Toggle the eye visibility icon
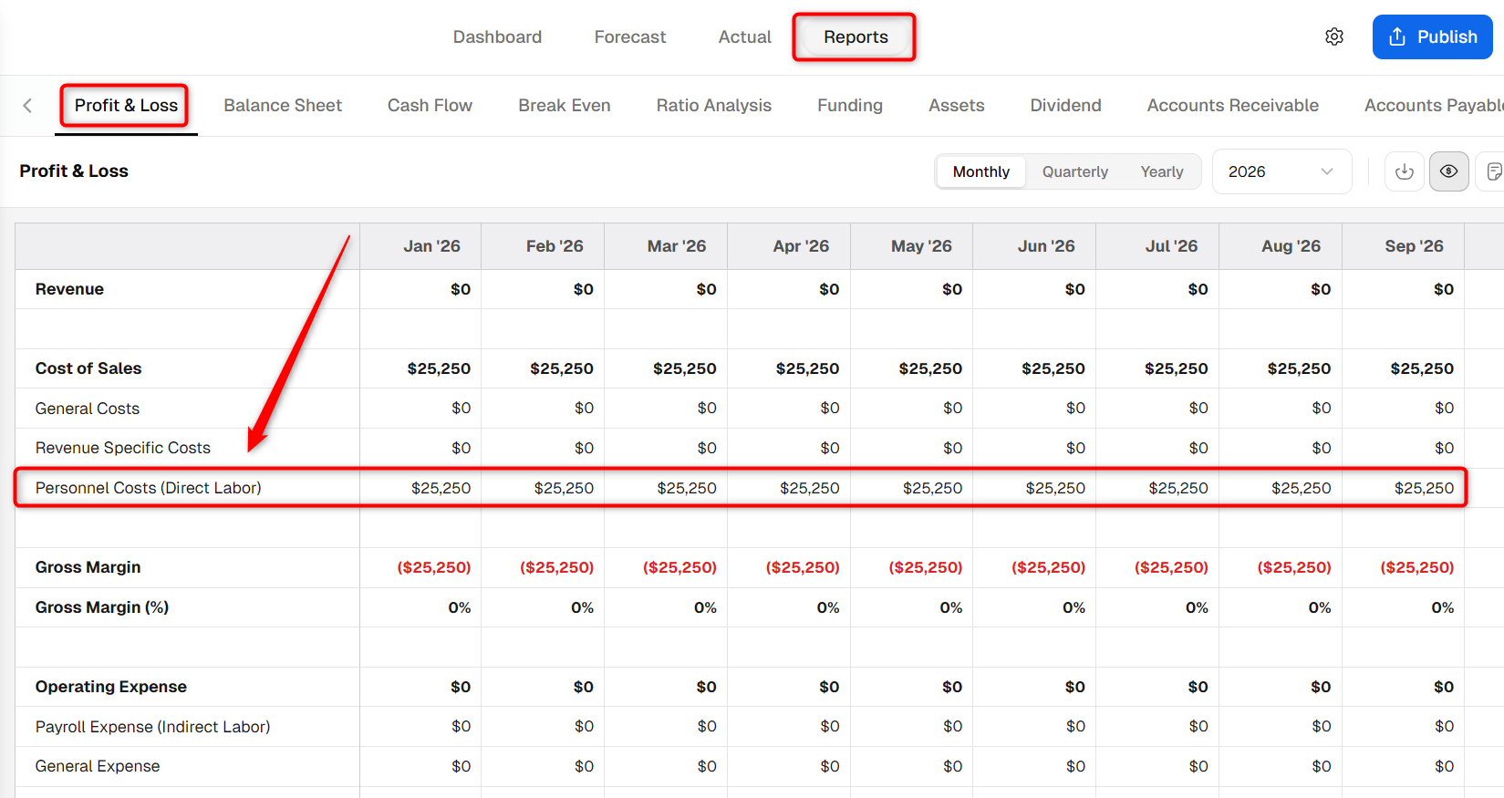Image resolution: width=1504 pixels, height=798 pixels. (1448, 171)
